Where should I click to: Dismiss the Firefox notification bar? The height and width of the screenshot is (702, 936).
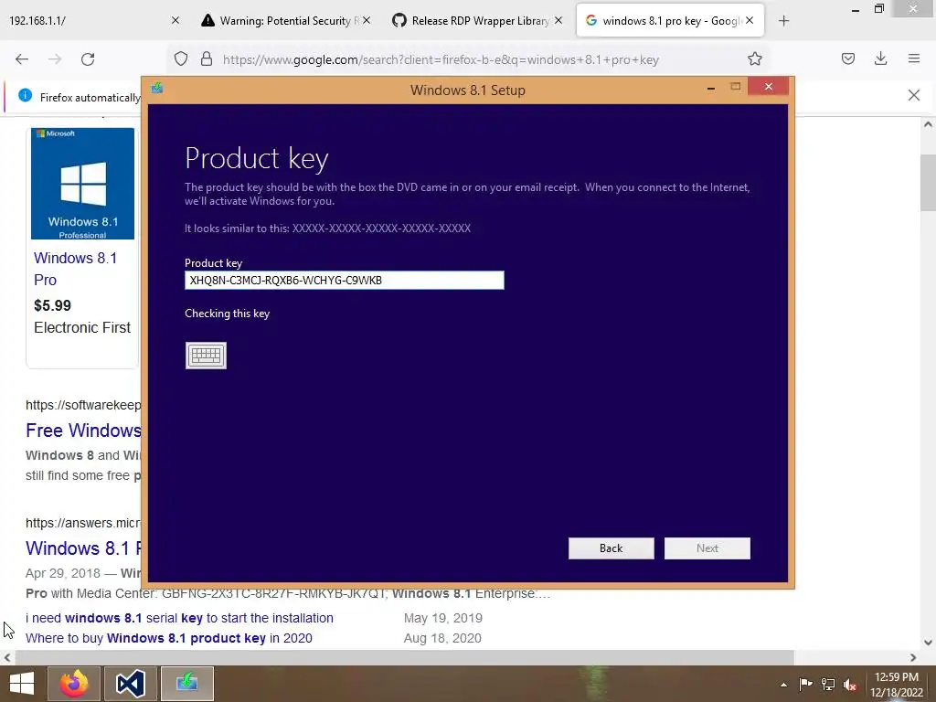913,95
